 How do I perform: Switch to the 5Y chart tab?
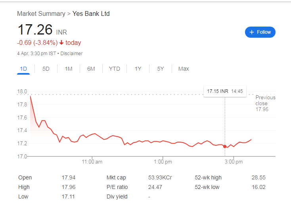161,69
